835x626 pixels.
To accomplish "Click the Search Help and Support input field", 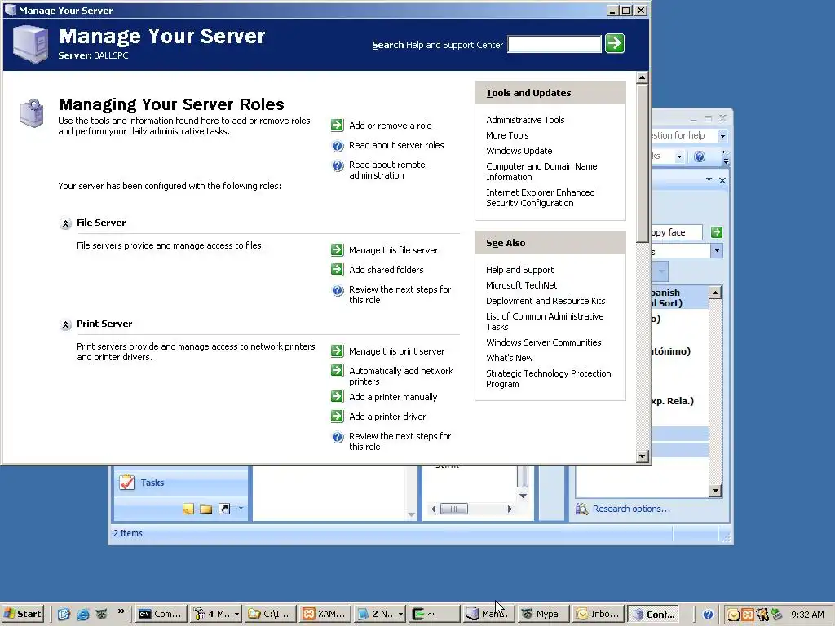I will [x=554, y=44].
